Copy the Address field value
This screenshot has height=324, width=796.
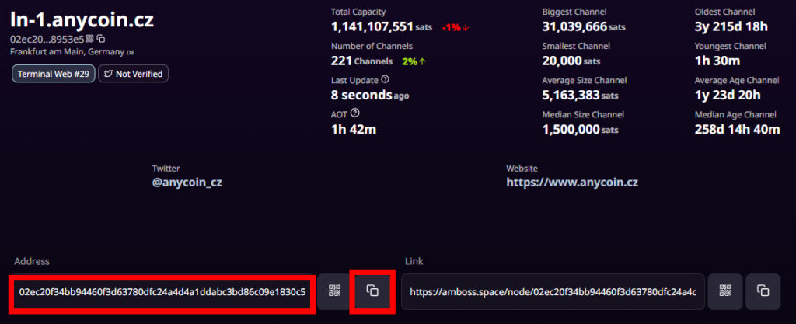372,291
